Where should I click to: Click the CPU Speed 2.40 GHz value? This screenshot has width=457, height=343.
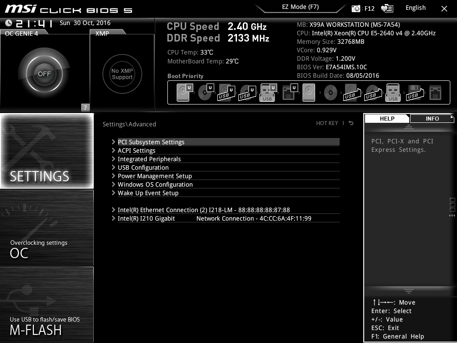pos(247,26)
